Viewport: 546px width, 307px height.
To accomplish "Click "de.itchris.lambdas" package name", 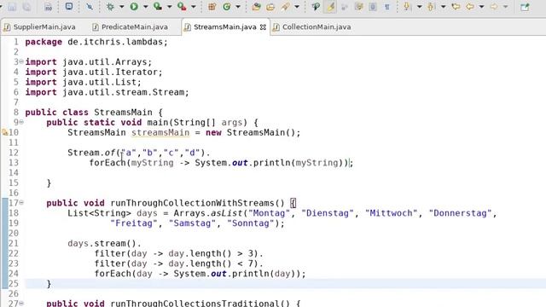I will pos(115,42).
